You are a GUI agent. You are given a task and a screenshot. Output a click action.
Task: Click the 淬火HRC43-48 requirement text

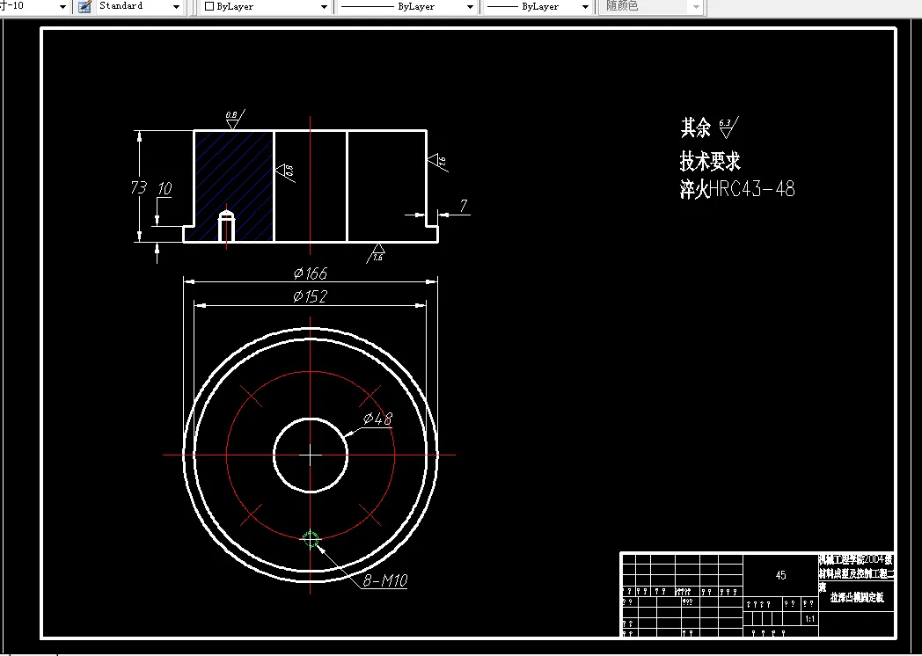click(x=736, y=188)
